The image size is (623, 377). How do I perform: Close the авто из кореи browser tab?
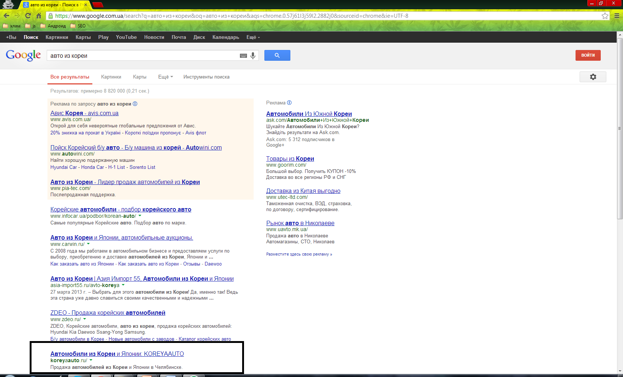[x=86, y=5]
